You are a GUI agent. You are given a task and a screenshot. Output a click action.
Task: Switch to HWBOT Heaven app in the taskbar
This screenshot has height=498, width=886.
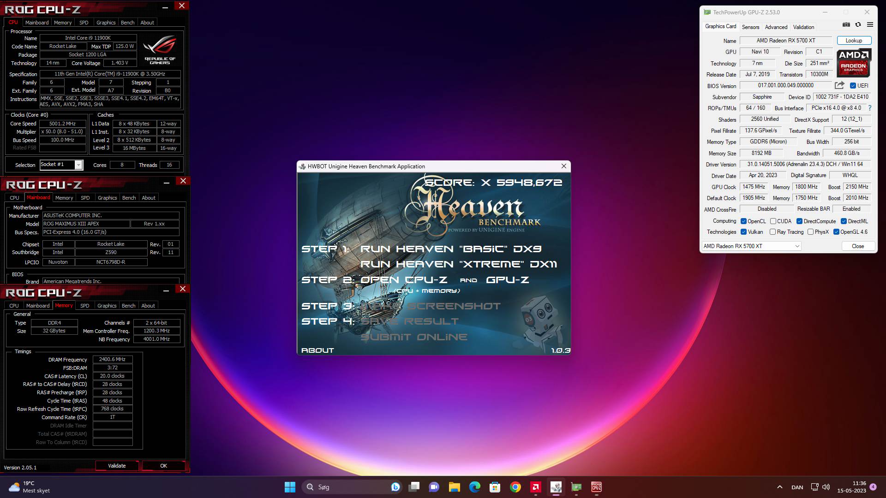click(x=556, y=487)
